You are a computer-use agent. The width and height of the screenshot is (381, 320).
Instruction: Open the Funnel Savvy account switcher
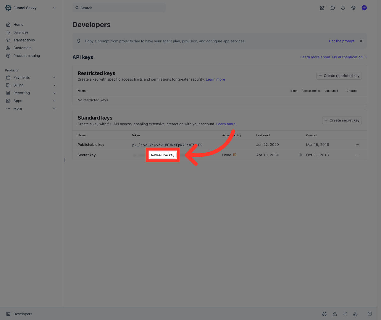[30, 8]
